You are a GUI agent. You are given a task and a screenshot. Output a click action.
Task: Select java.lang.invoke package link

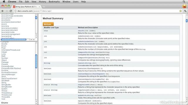coord(8,32)
